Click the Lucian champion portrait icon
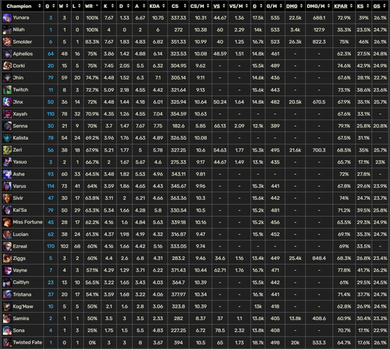Image resolution: width=390 pixels, height=349 pixels. (7, 234)
